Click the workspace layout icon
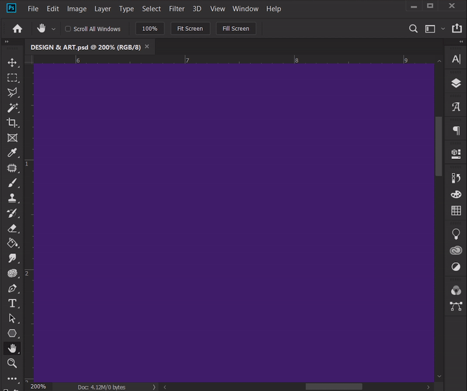 (430, 29)
